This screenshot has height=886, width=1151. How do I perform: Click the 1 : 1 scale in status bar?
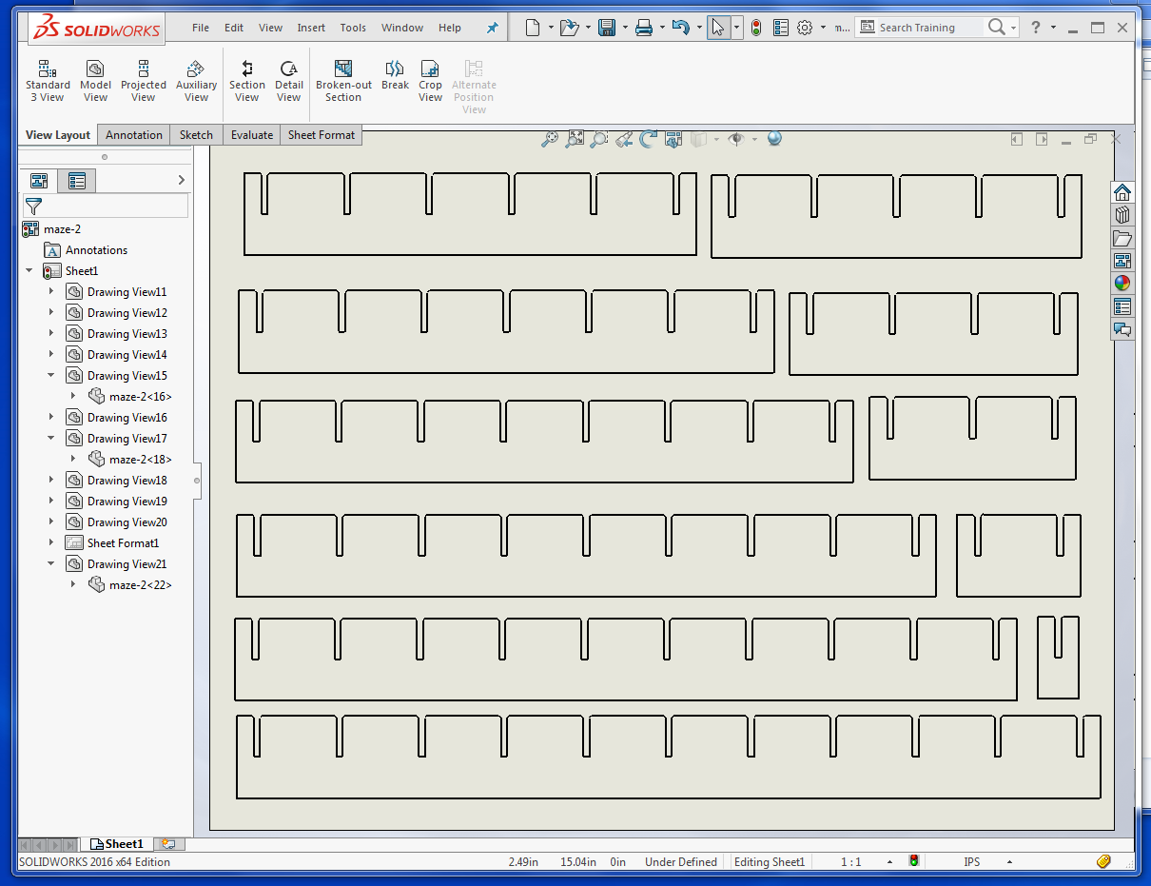pyautogui.click(x=850, y=862)
